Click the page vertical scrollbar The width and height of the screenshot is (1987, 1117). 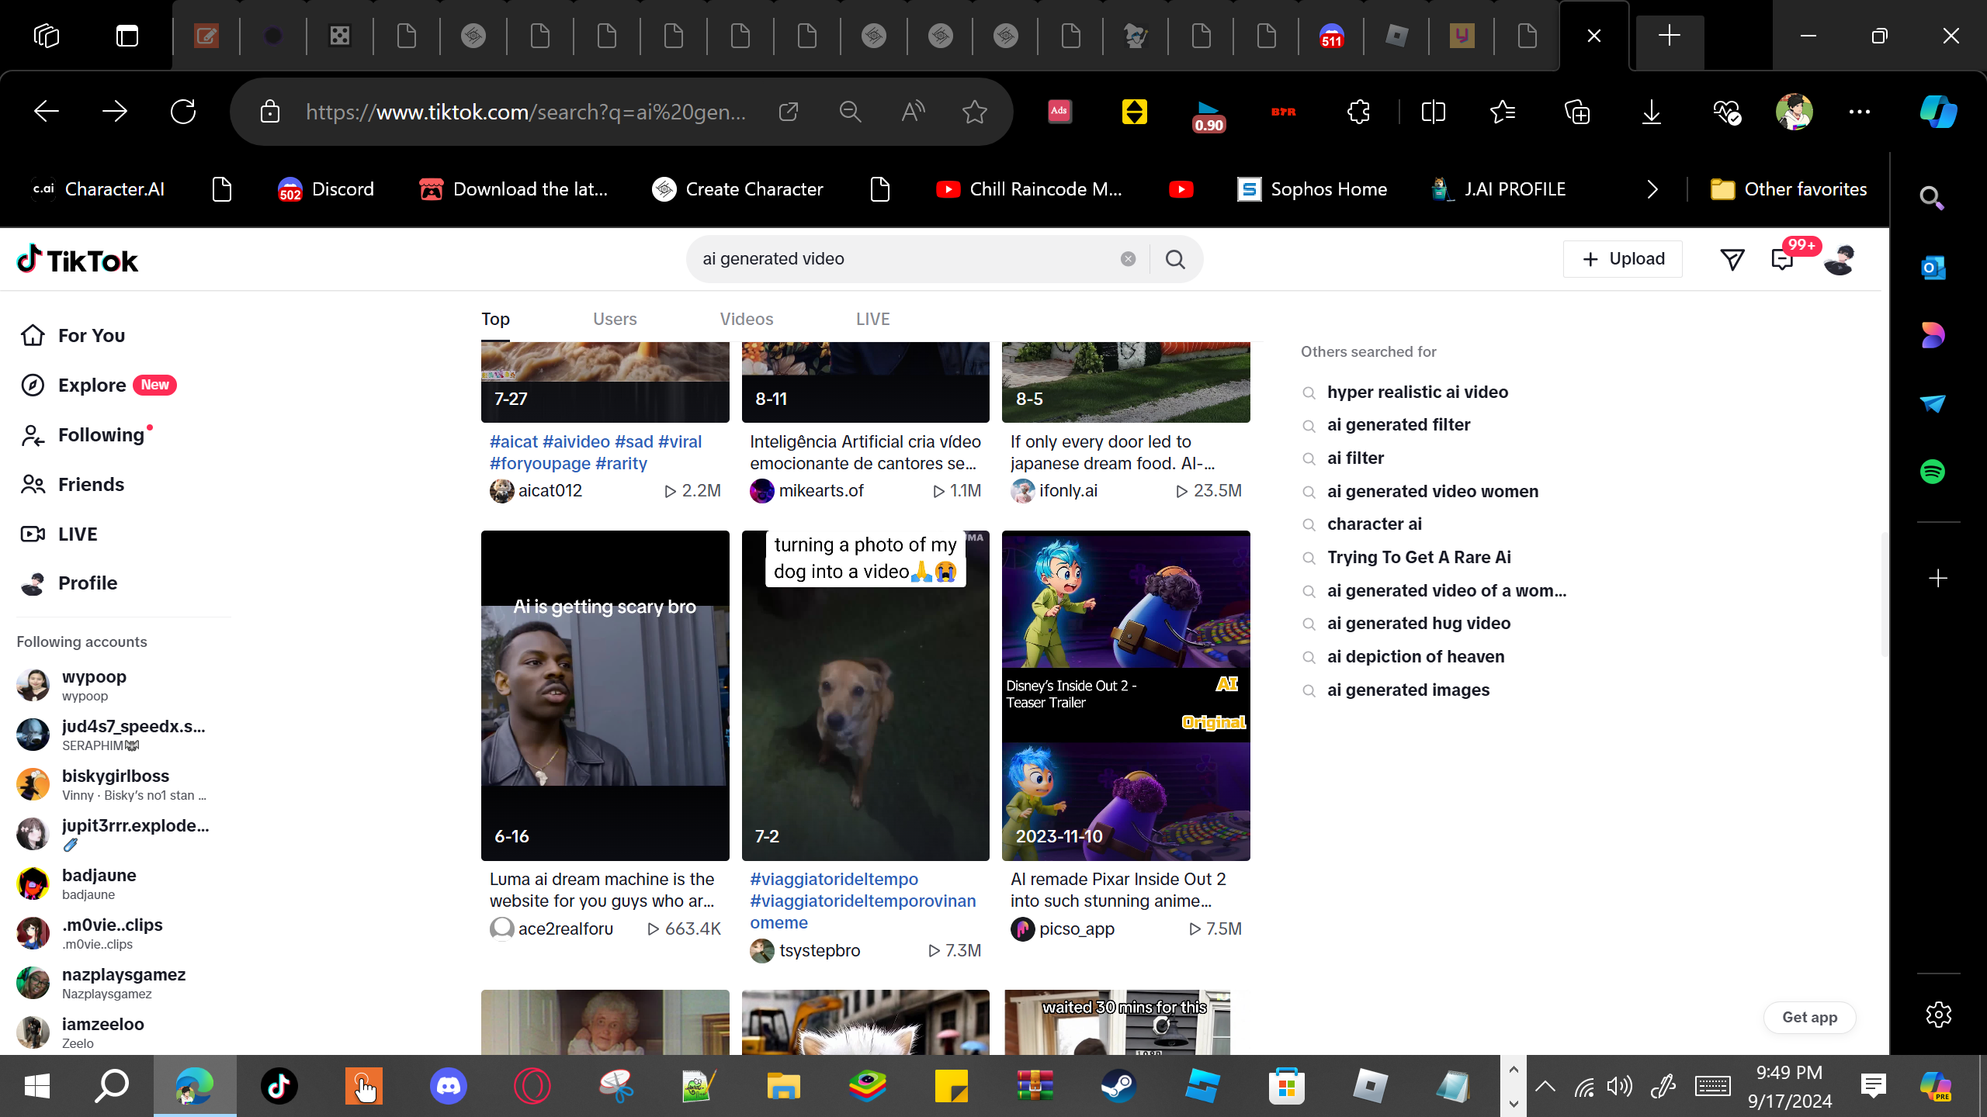(x=1884, y=593)
